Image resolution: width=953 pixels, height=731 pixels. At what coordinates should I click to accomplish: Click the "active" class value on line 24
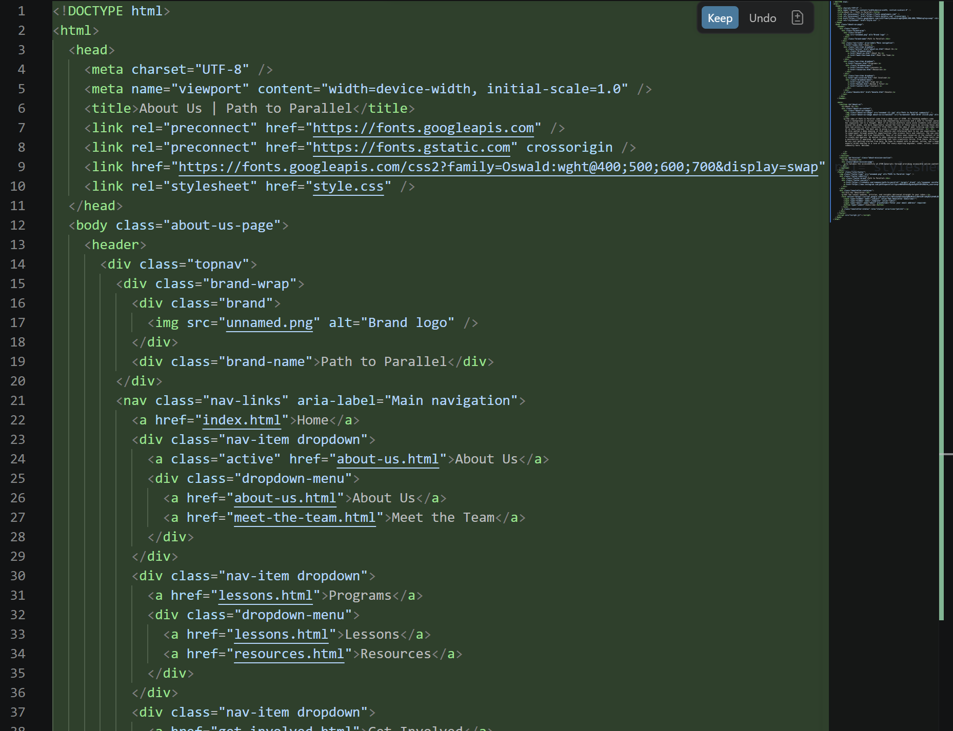pyautogui.click(x=250, y=459)
